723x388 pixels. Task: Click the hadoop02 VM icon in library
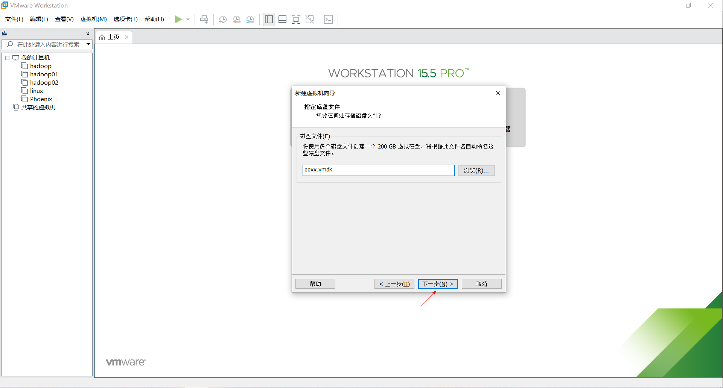pos(24,83)
